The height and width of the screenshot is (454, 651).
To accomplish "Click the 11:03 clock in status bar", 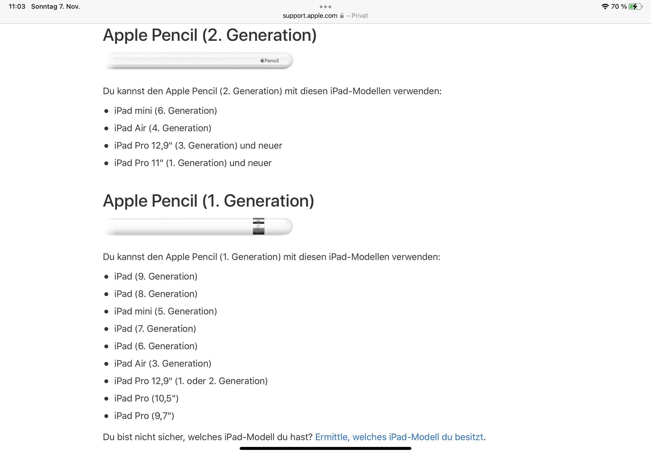I will [x=17, y=7].
